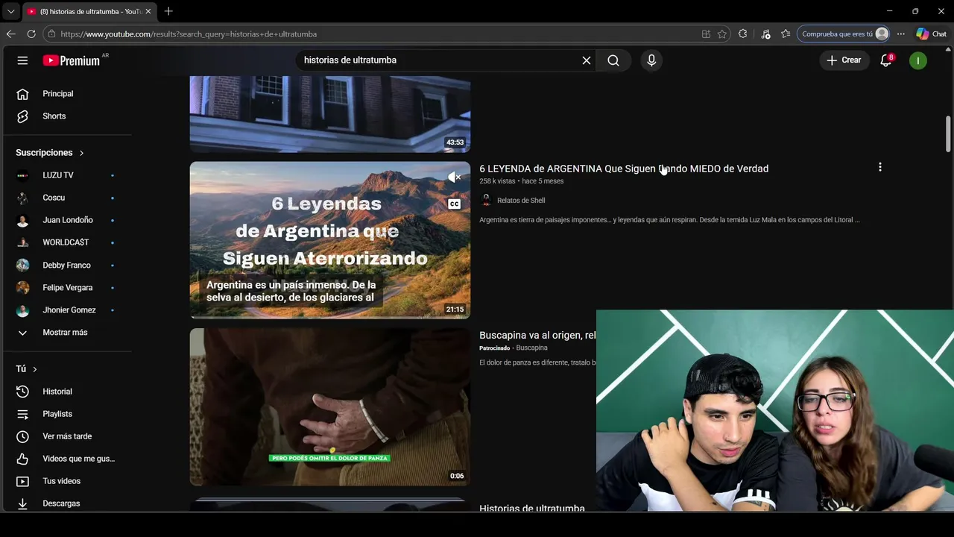Open the Historias de ultratumba result title
This screenshot has width=954, height=537.
click(532, 508)
